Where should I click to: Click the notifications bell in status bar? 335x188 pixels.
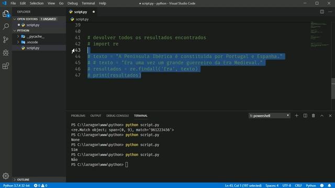point(329,185)
